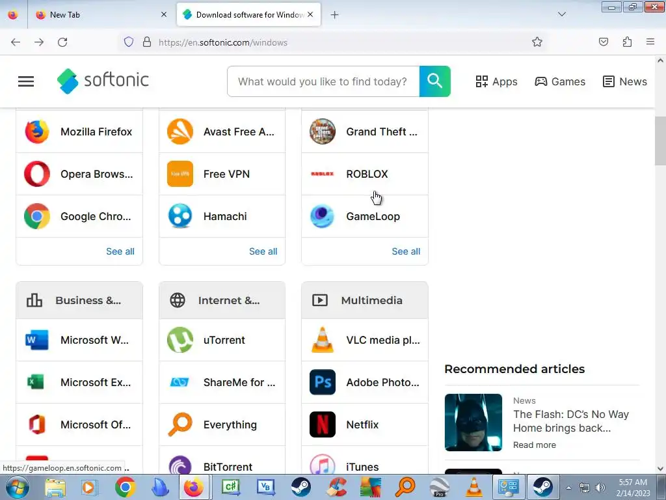Click the Read more link on Flash article
666x500 pixels.
point(535,445)
